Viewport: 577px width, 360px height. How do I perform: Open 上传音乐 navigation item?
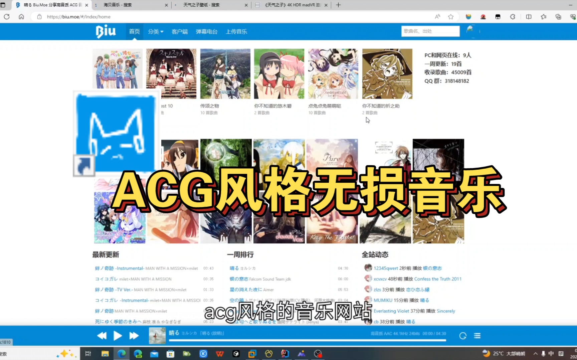coord(236,31)
